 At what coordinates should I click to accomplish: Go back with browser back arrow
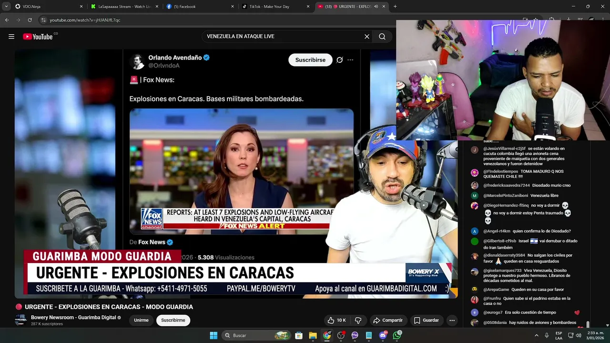pyautogui.click(x=7, y=20)
